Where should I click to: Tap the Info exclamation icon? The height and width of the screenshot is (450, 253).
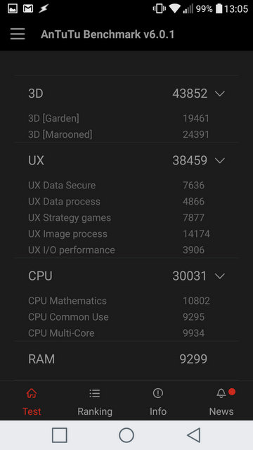point(158,393)
